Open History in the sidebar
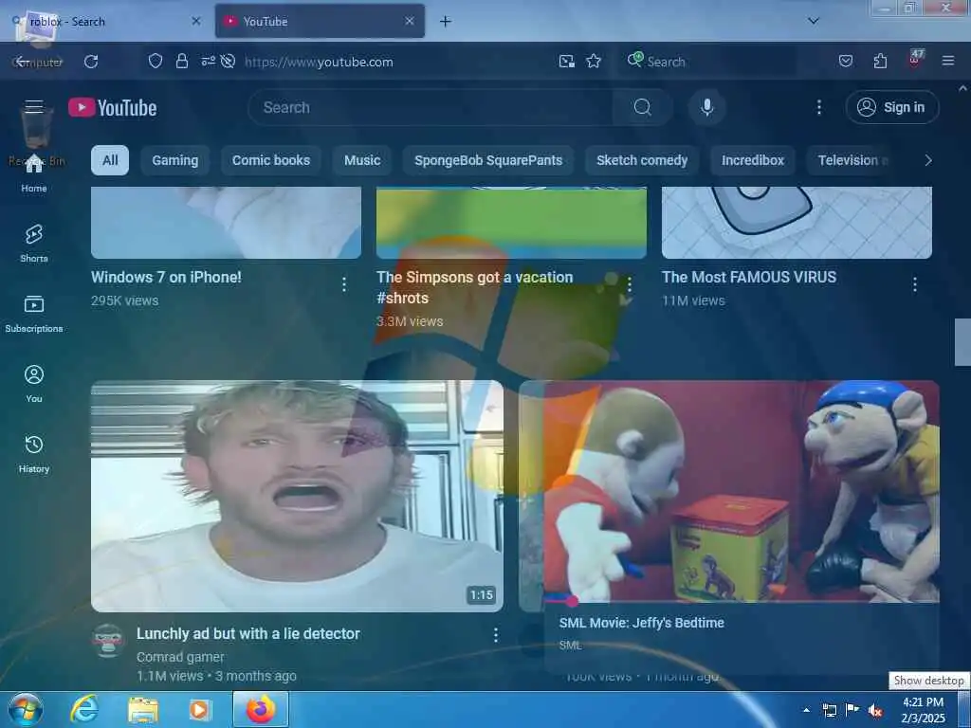 point(34,454)
